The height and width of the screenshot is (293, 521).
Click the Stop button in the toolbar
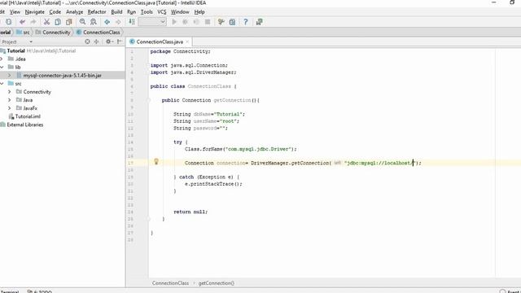click(208, 22)
